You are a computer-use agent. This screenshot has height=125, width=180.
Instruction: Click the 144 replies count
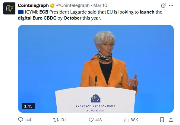coord(28,120)
